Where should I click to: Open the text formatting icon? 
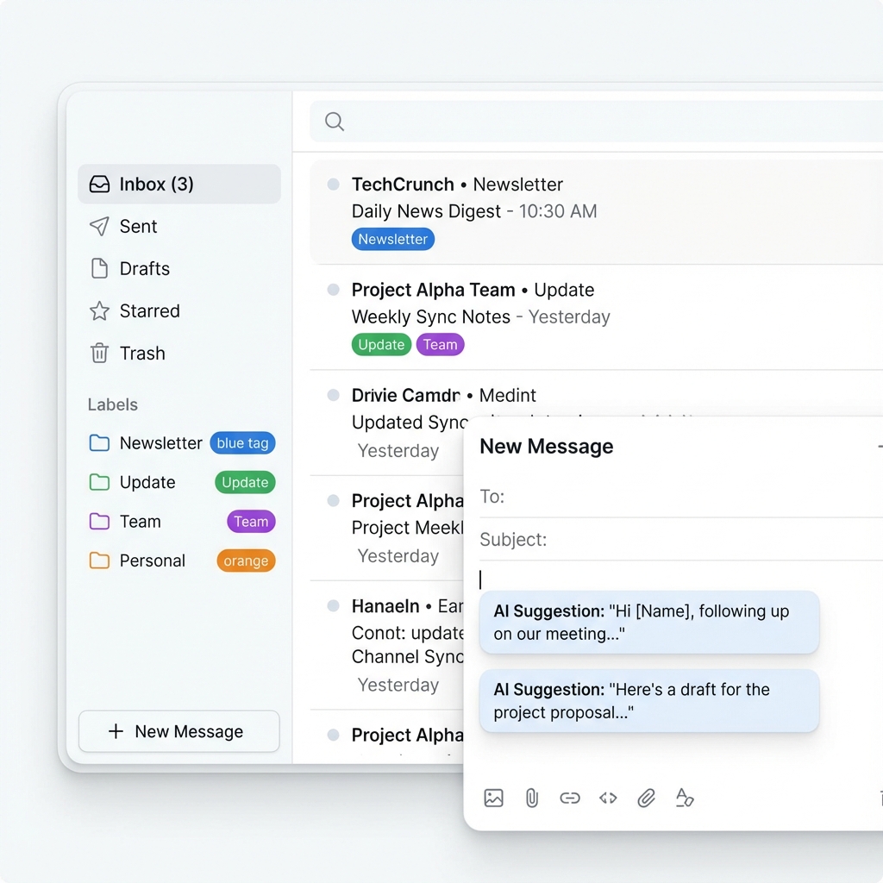click(x=684, y=798)
